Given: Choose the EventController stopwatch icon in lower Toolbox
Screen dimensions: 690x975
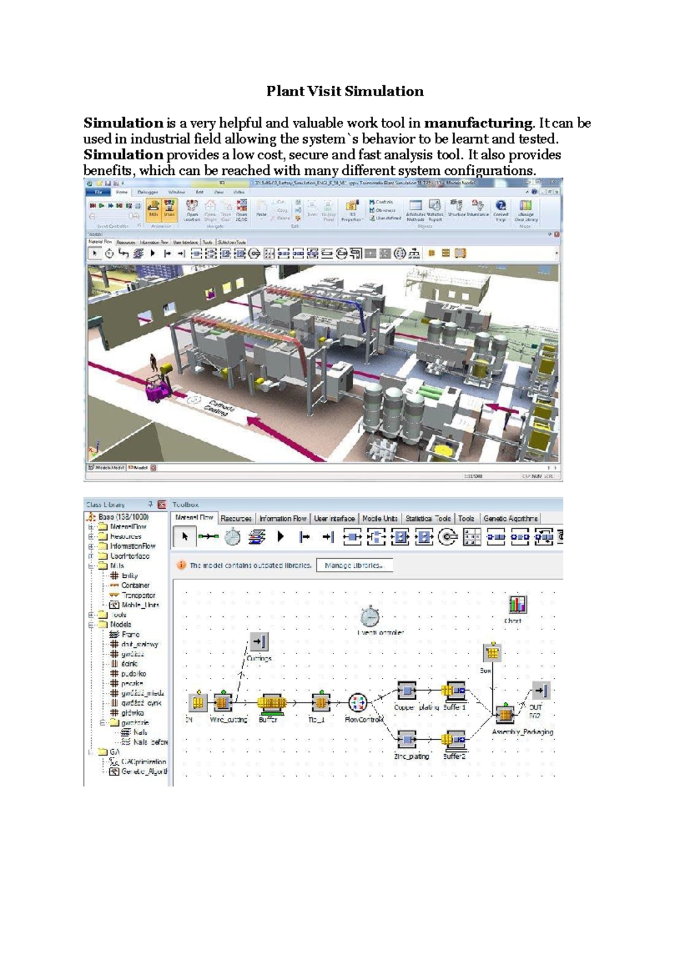Looking at the screenshot, I should [x=232, y=537].
